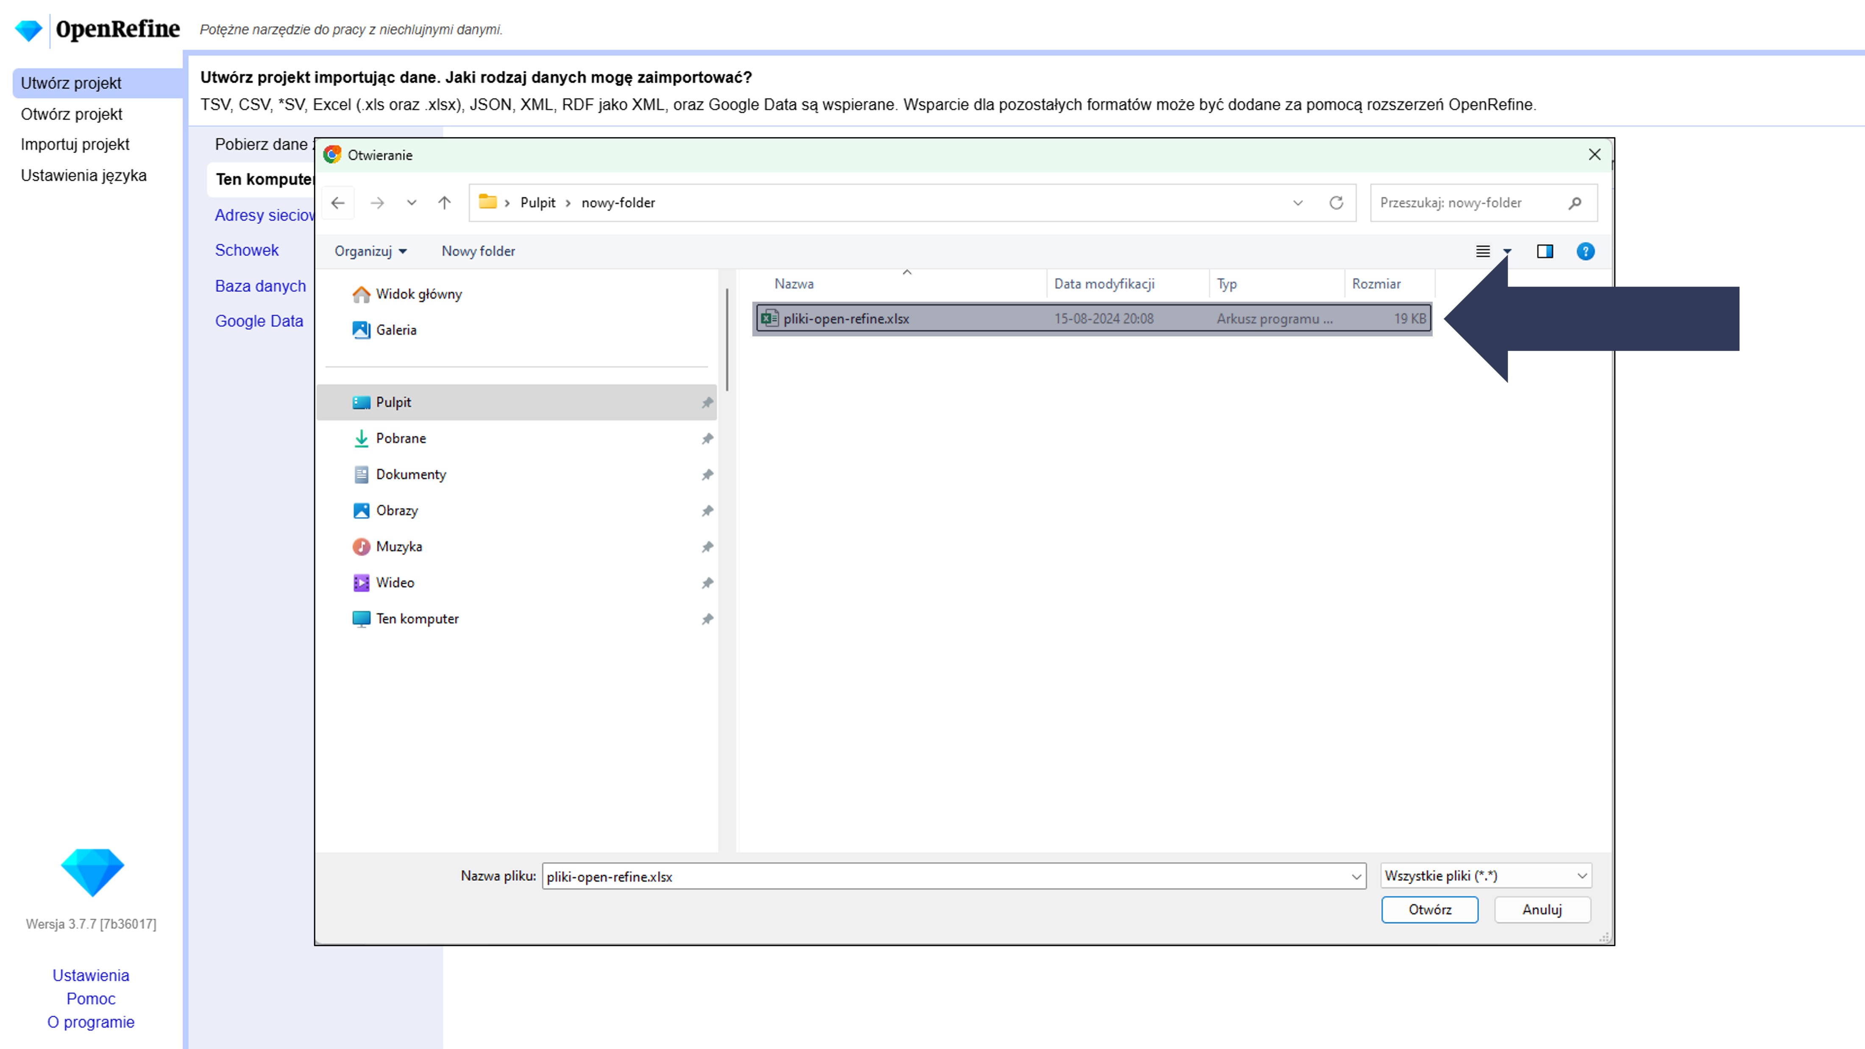Open the dialog help question-mark icon
The width and height of the screenshot is (1865, 1049).
1585,251
